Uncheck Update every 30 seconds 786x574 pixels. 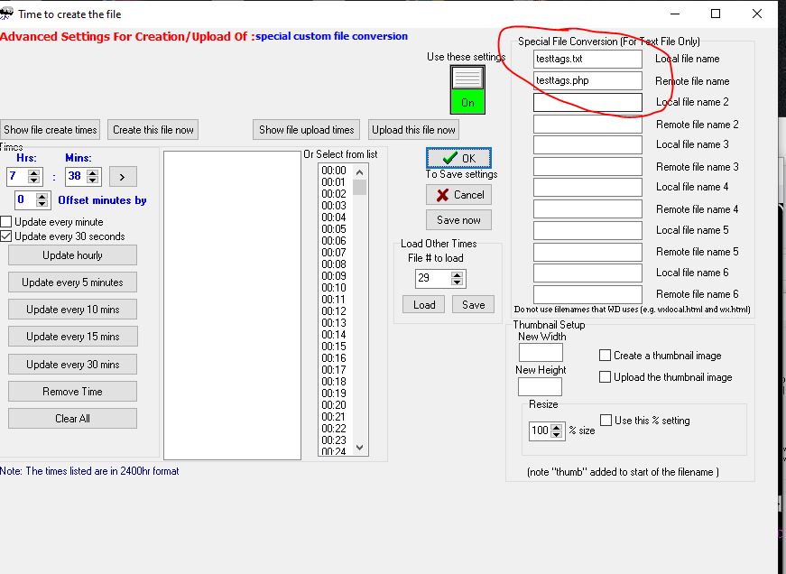(6, 236)
